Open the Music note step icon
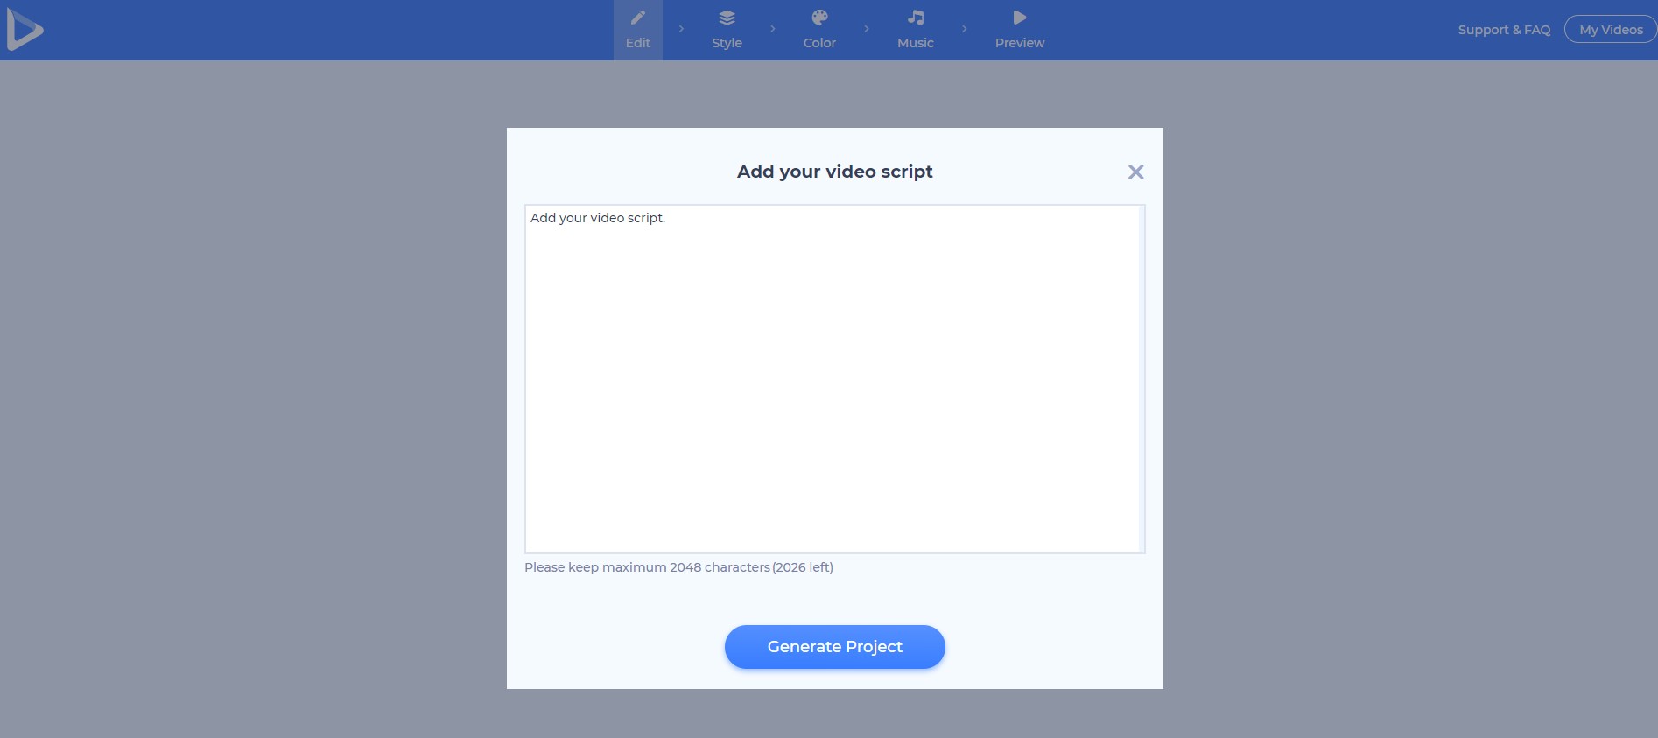Image resolution: width=1658 pixels, height=738 pixels. click(x=916, y=18)
